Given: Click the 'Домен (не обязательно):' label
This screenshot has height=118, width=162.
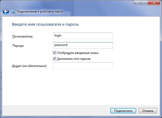Looking at the screenshot, I should [29, 66].
